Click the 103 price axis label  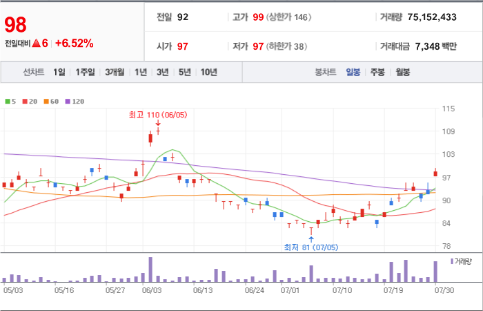click(x=448, y=154)
